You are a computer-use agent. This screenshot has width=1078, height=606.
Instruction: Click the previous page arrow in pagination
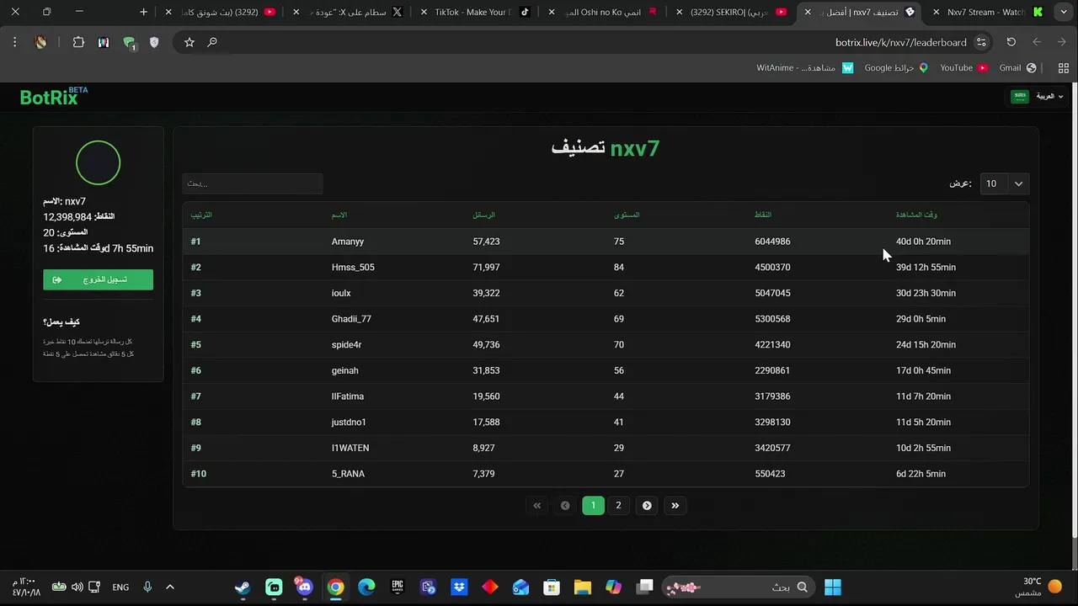(x=565, y=505)
